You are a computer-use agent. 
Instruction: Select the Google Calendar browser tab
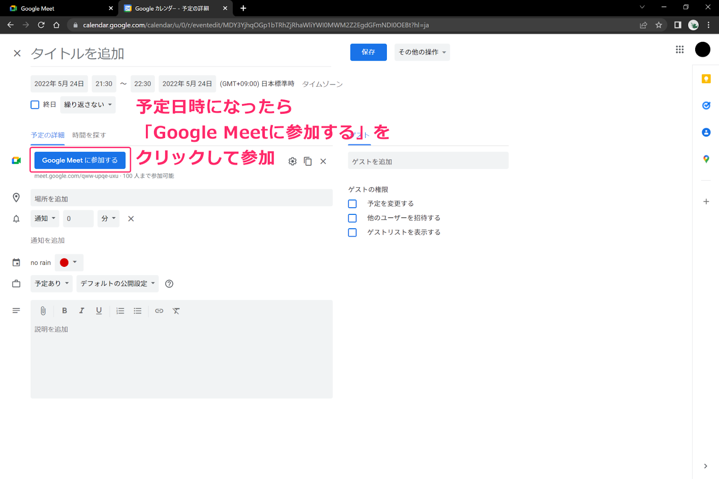pos(175,9)
